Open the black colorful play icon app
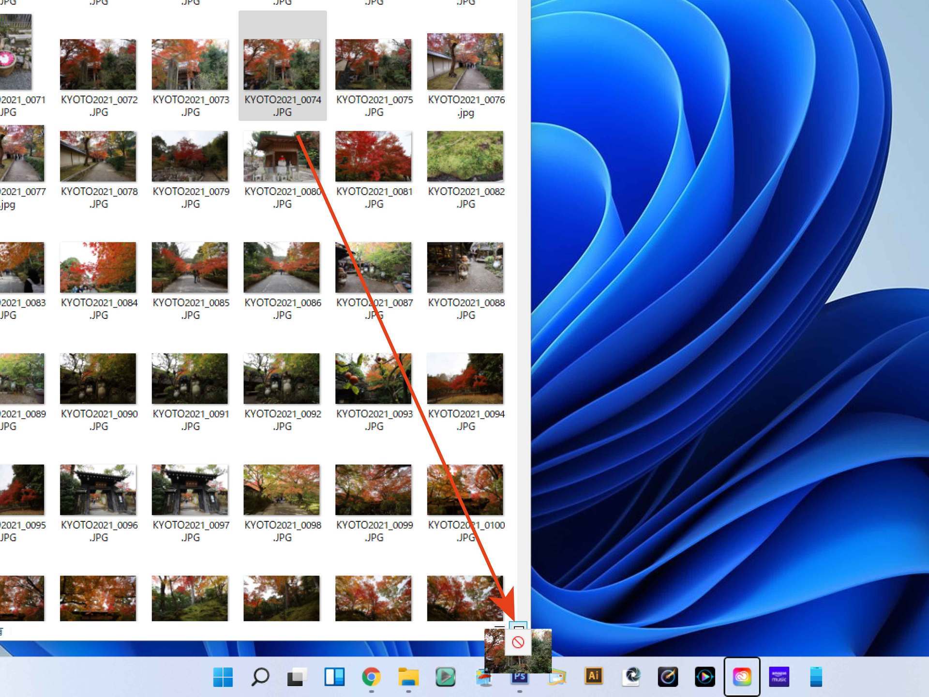Screen dimensions: 929x697 704,676
